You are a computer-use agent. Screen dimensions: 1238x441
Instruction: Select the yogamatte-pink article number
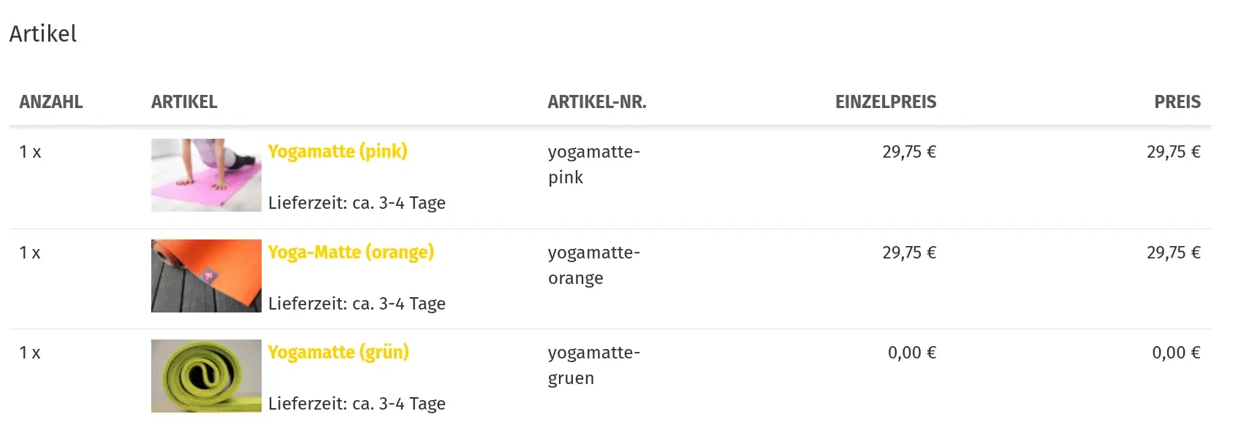(x=594, y=164)
